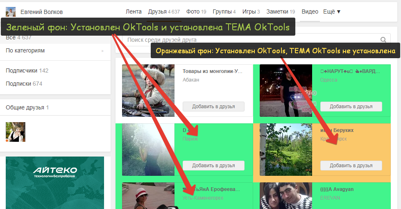Open НАРУТ...ВАРД... profile name

[350, 71]
